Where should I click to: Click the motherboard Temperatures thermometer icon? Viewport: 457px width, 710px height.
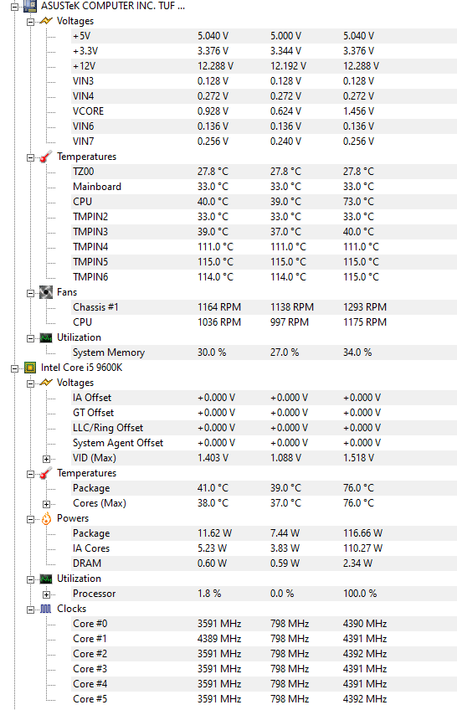[x=46, y=157]
